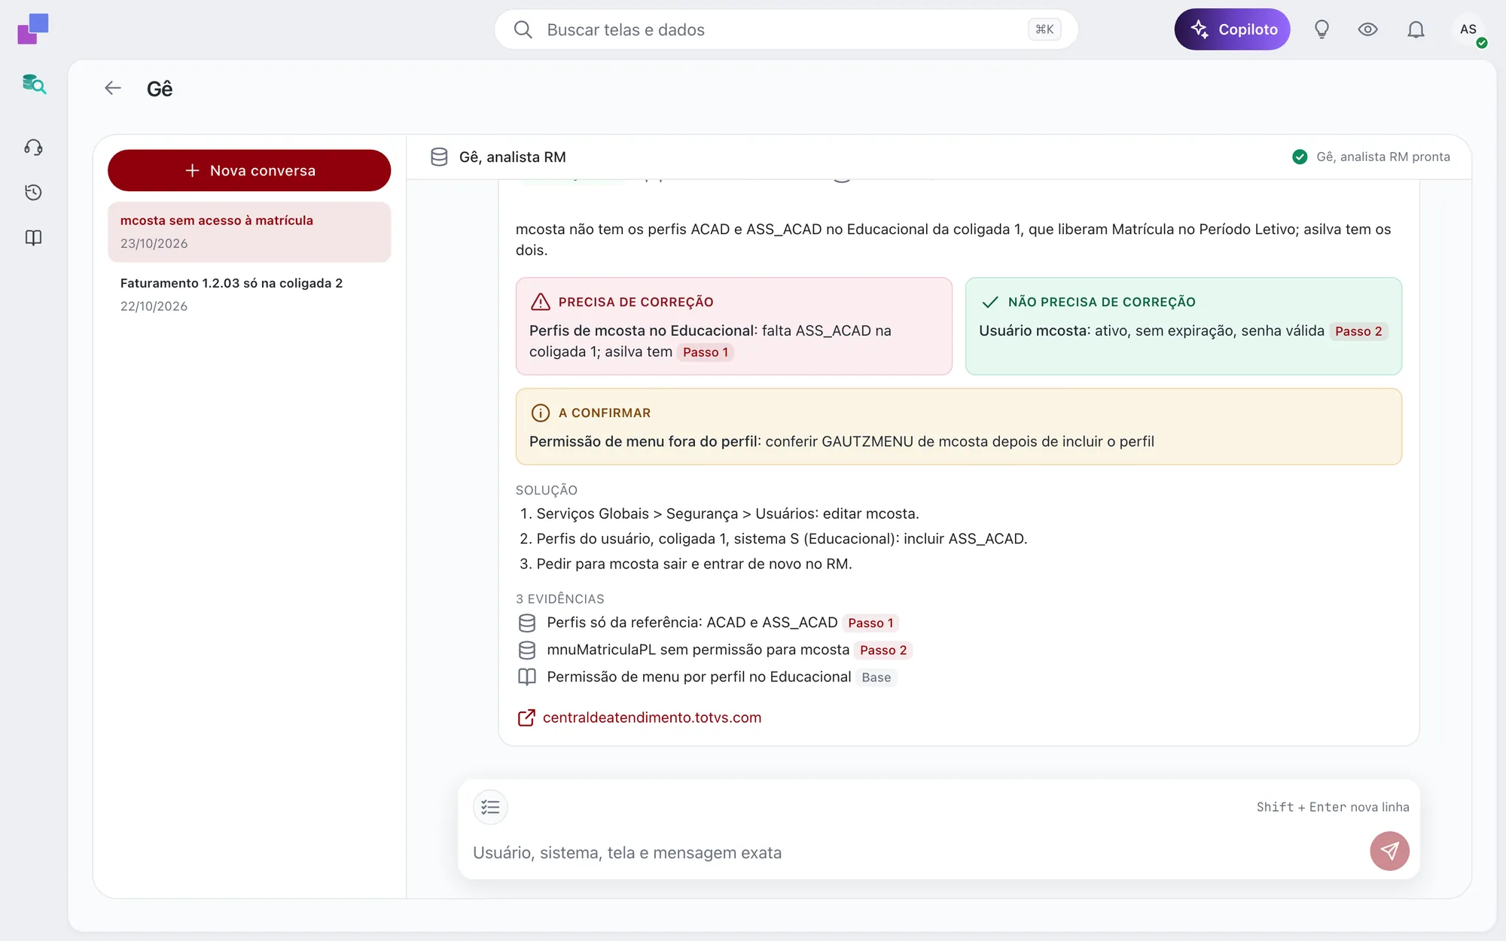Focus the Buscar telas e dados search field

pyautogui.click(x=786, y=29)
